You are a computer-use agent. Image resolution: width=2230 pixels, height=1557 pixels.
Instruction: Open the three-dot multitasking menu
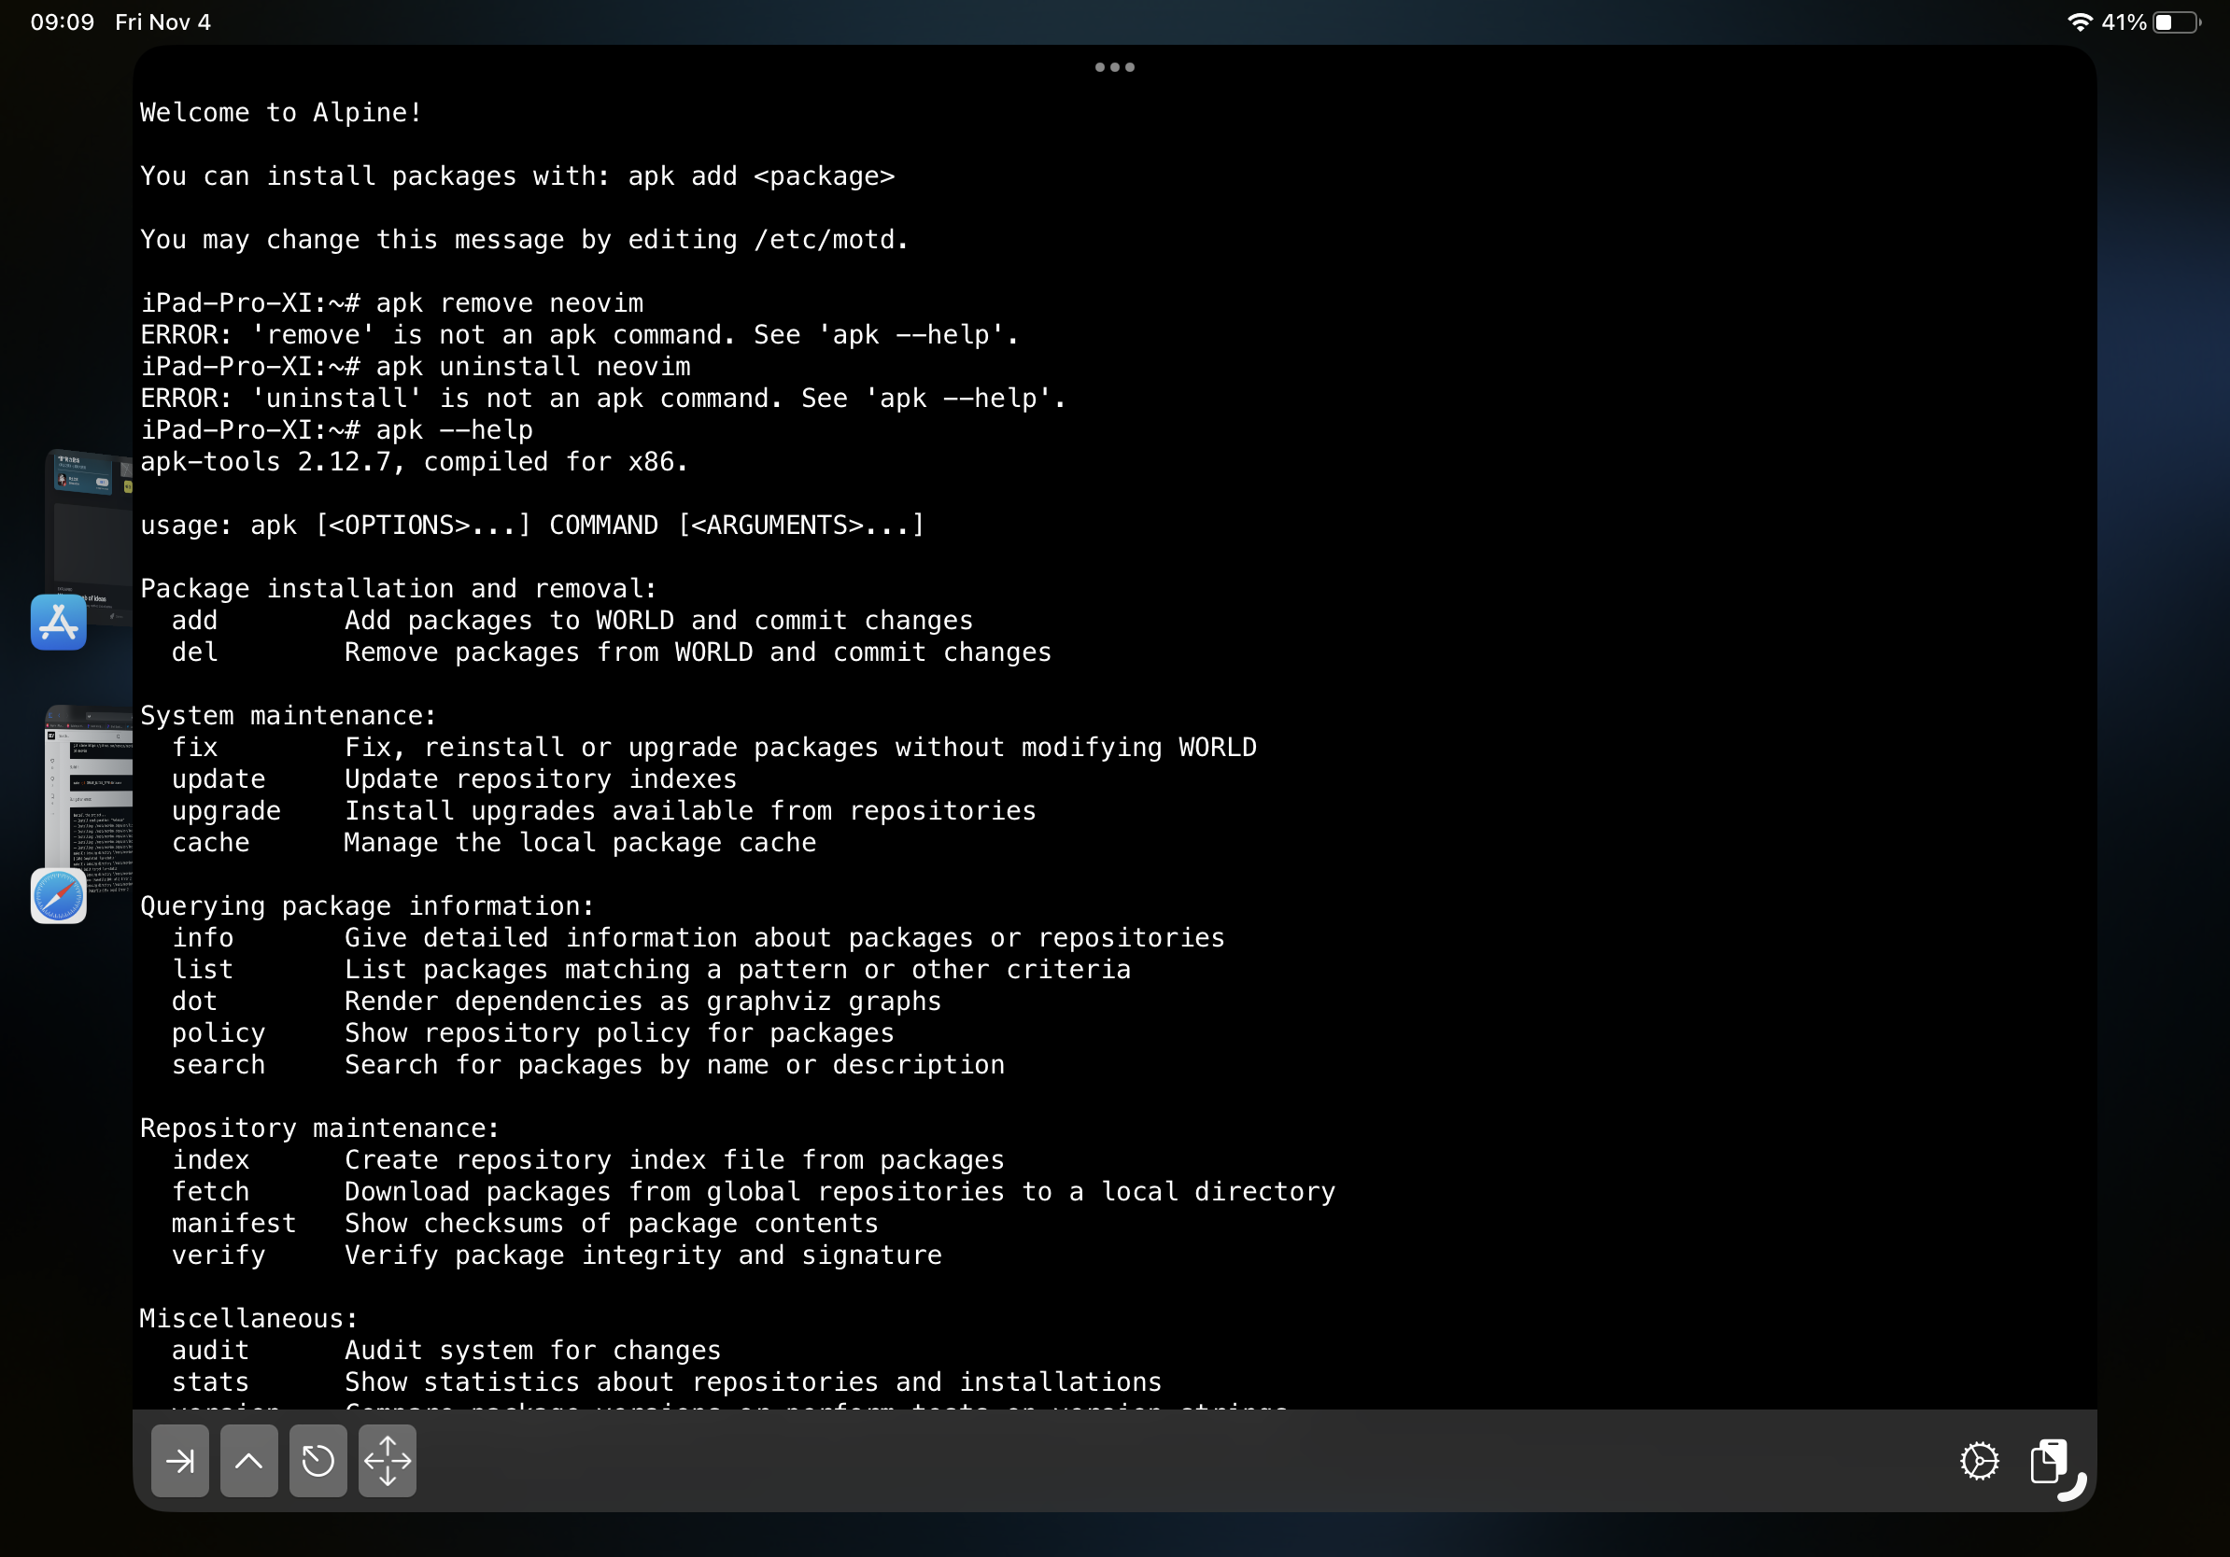pyautogui.click(x=1113, y=67)
